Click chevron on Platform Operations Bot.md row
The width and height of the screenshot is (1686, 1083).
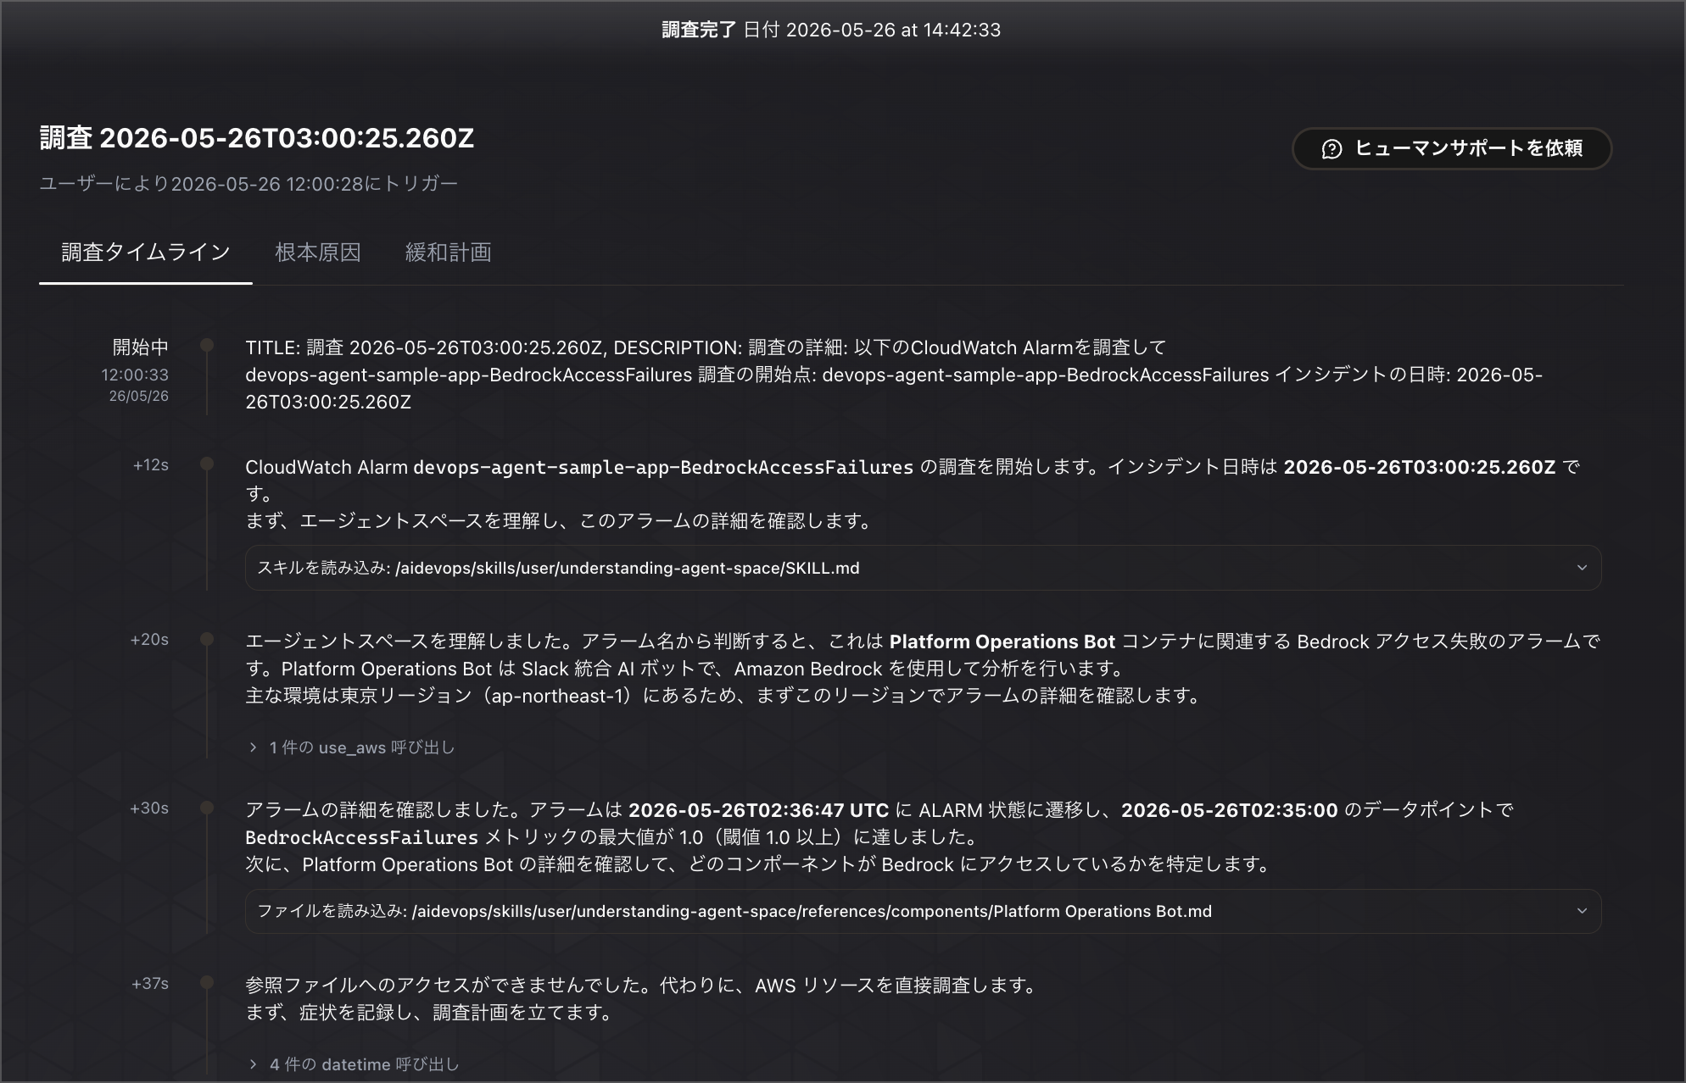tap(1582, 911)
